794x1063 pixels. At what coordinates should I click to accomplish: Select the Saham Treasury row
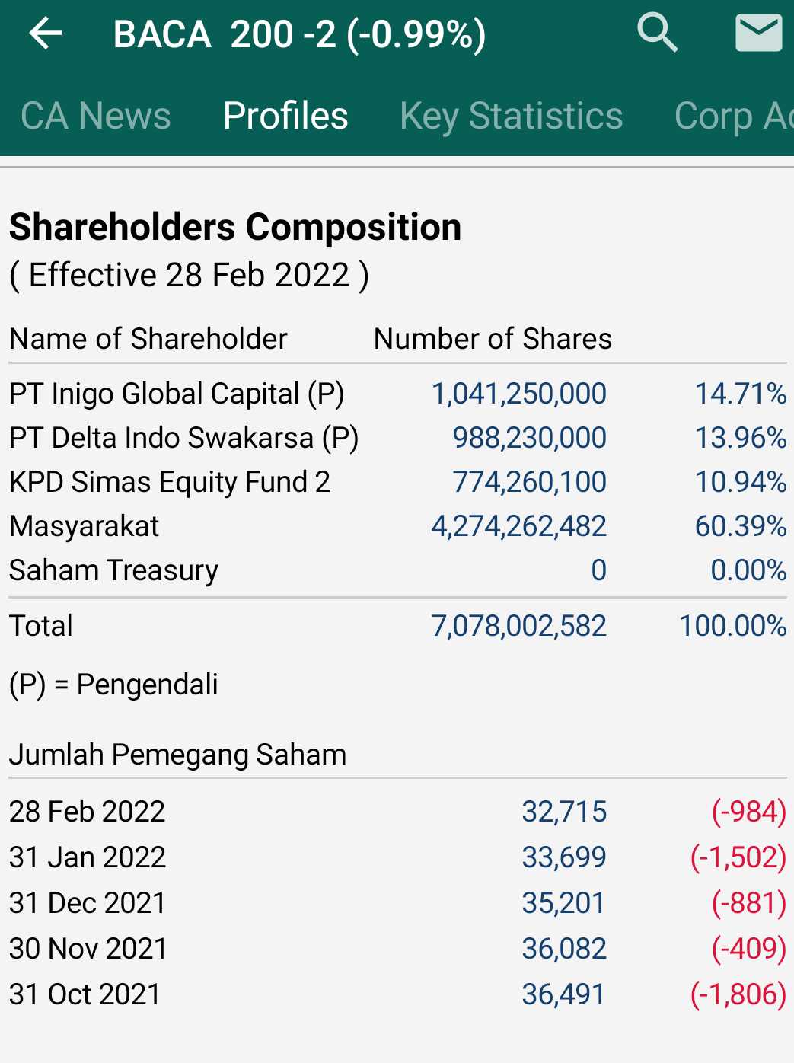(114, 570)
